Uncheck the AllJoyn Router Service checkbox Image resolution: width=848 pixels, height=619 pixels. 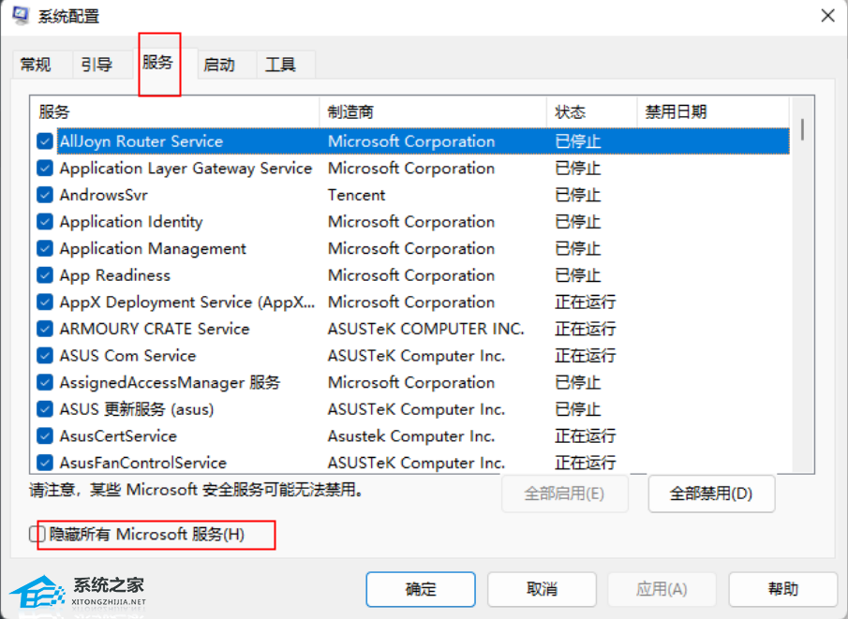[x=45, y=141]
